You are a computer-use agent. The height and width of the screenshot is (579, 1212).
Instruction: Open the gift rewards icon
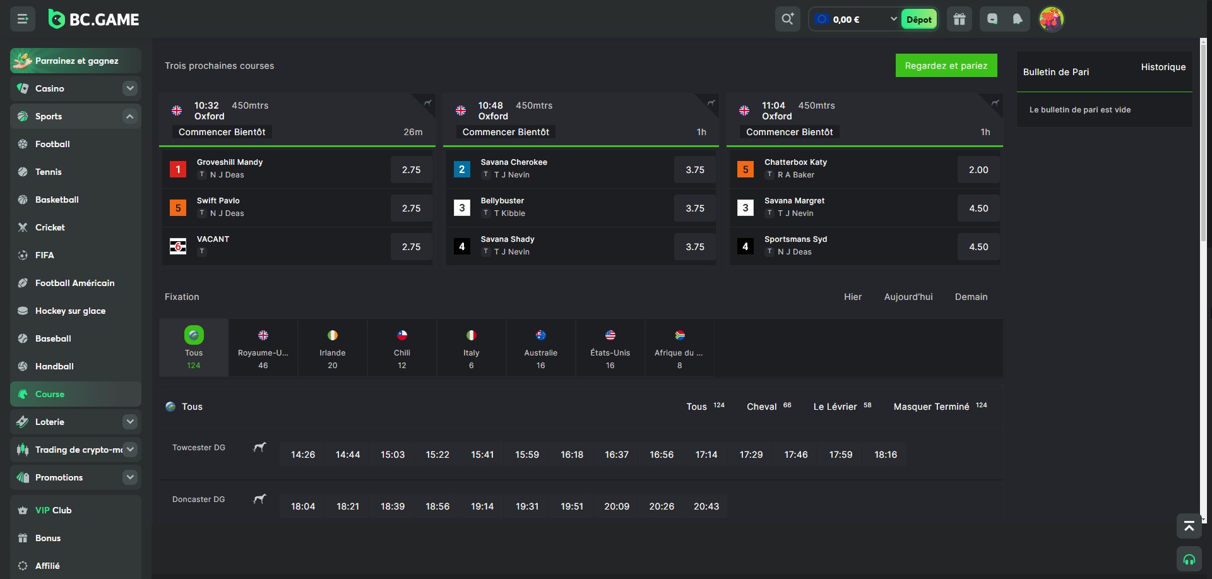[959, 20]
